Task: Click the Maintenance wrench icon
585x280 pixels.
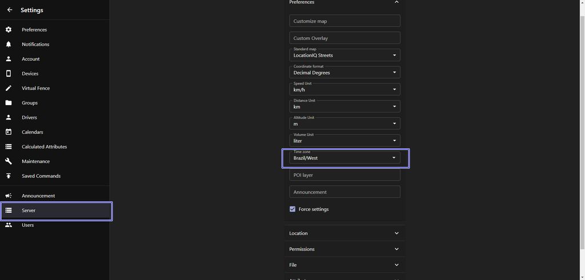Action: pyautogui.click(x=9, y=161)
